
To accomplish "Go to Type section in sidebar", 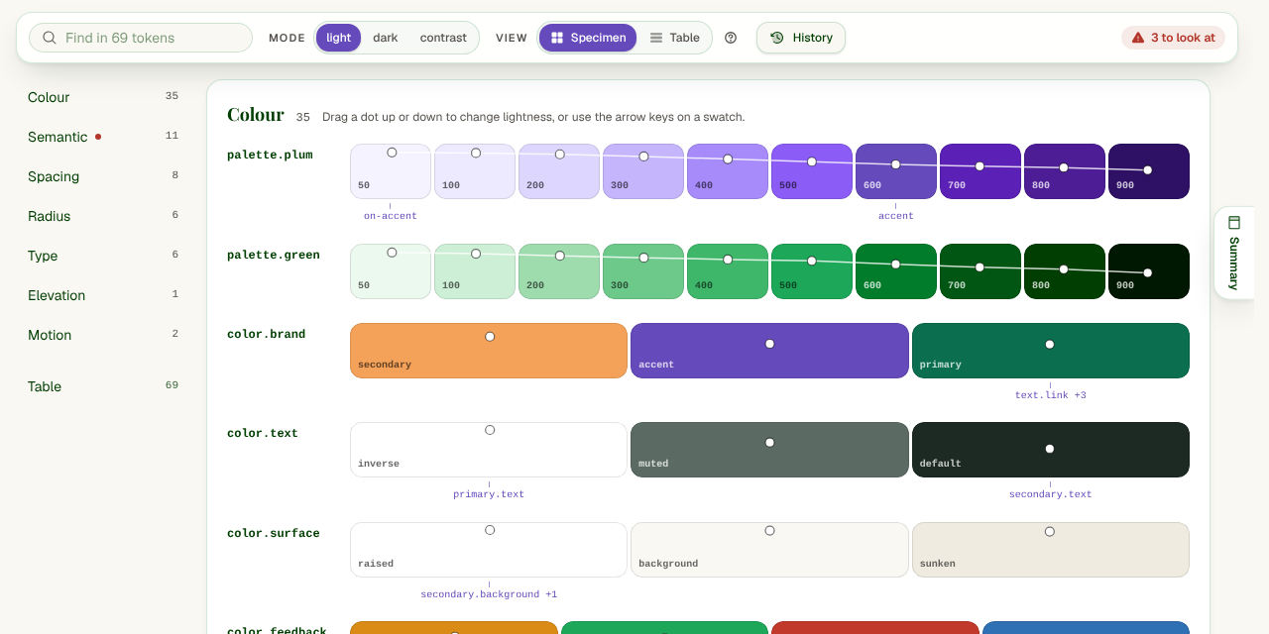I will [x=103, y=256].
